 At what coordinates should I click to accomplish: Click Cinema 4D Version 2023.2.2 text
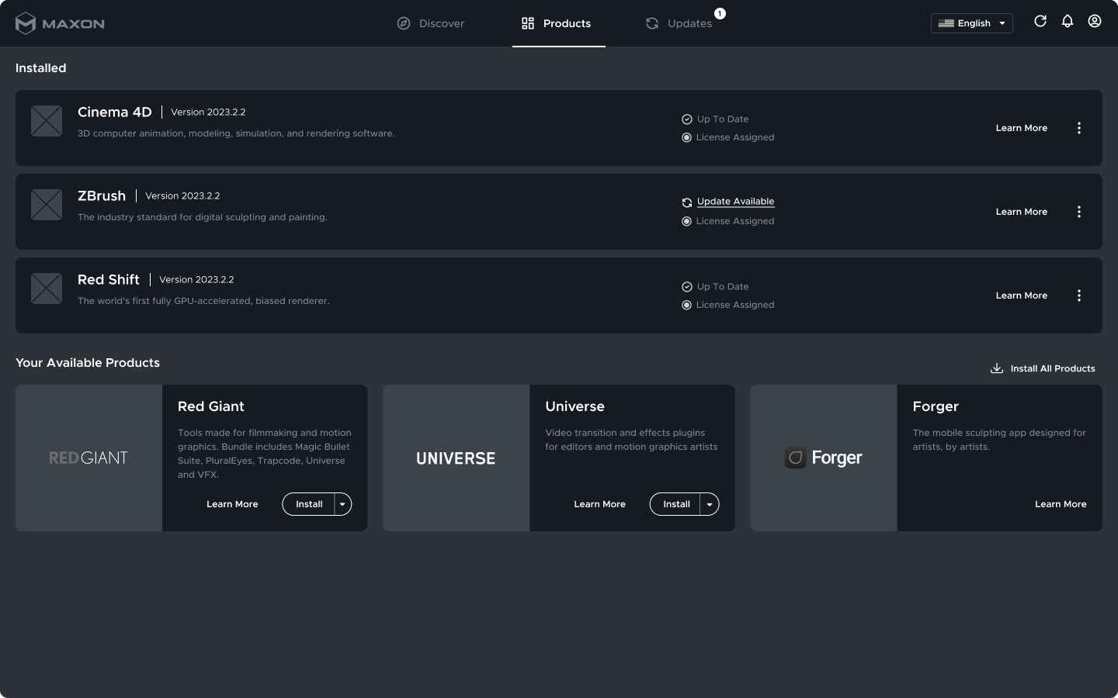point(208,112)
